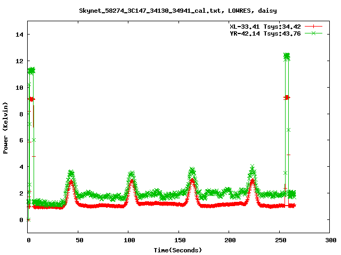Click the red XL legend line sample
The image size is (341, 255).
tap(313, 27)
